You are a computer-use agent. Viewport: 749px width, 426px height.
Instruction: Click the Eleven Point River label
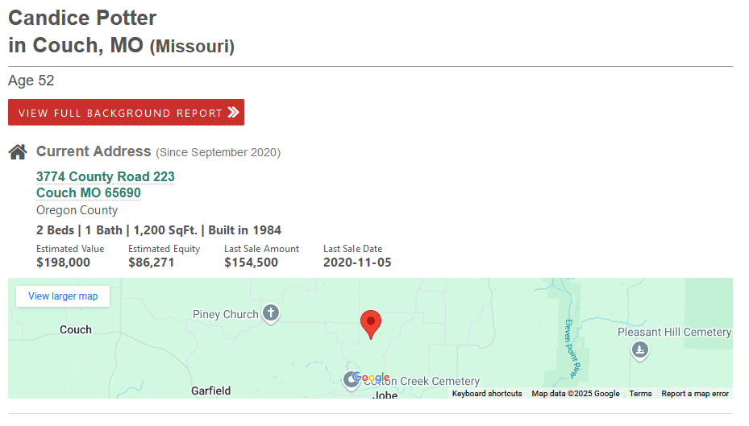(x=572, y=348)
